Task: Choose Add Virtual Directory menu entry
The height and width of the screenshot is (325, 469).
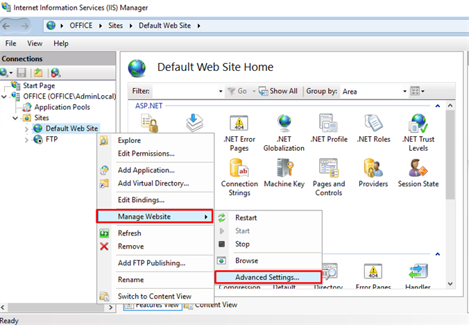Action: point(155,183)
